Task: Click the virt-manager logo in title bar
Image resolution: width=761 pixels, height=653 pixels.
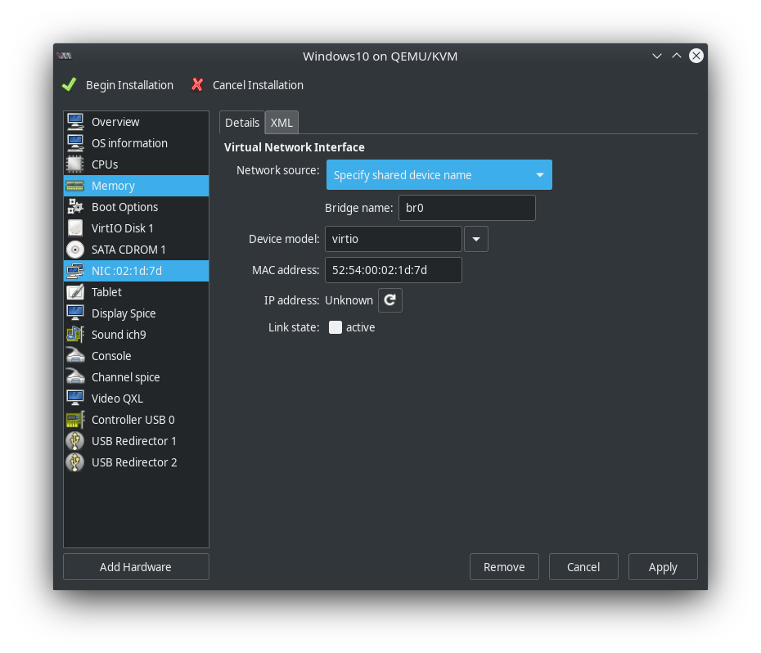Action: click(x=65, y=56)
